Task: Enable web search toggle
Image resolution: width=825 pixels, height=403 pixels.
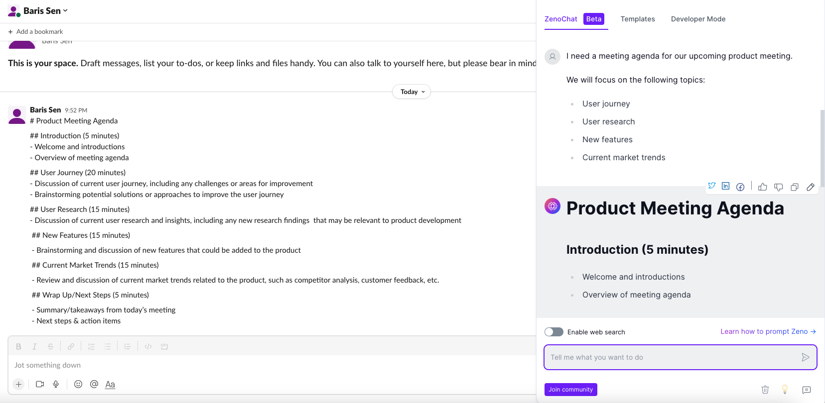Action: [x=554, y=332]
